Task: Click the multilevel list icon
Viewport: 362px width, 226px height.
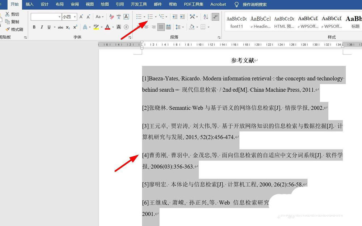Action: tap(161, 17)
